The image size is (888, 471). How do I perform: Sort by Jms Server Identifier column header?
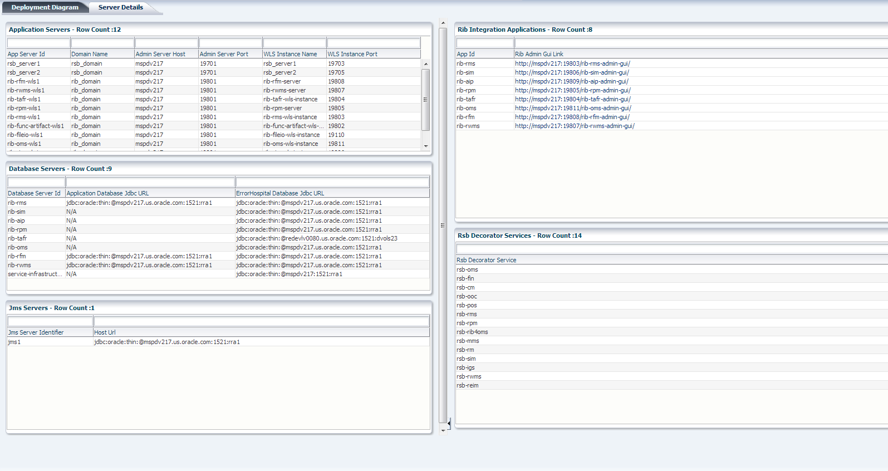tap(50, 332)
